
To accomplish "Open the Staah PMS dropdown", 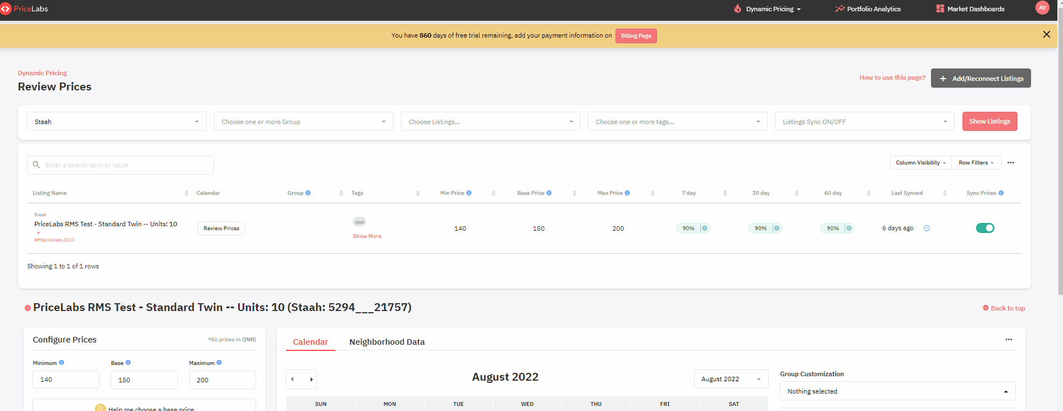I will click(117, 121).
